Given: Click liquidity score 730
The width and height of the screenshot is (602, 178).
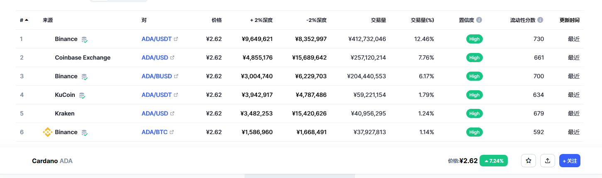Looking at the screenshot, I should (538, 39).
